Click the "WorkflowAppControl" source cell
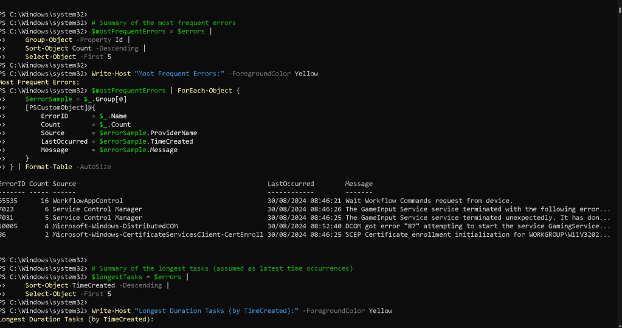This screenshot has width=622, height=328. [88, 201]
